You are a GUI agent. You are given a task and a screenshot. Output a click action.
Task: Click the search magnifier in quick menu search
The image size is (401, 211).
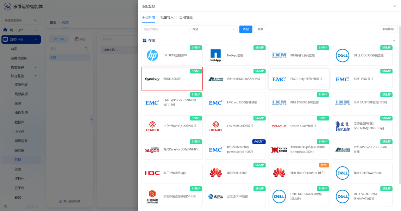pyautogui.click(x=35, y=21)
